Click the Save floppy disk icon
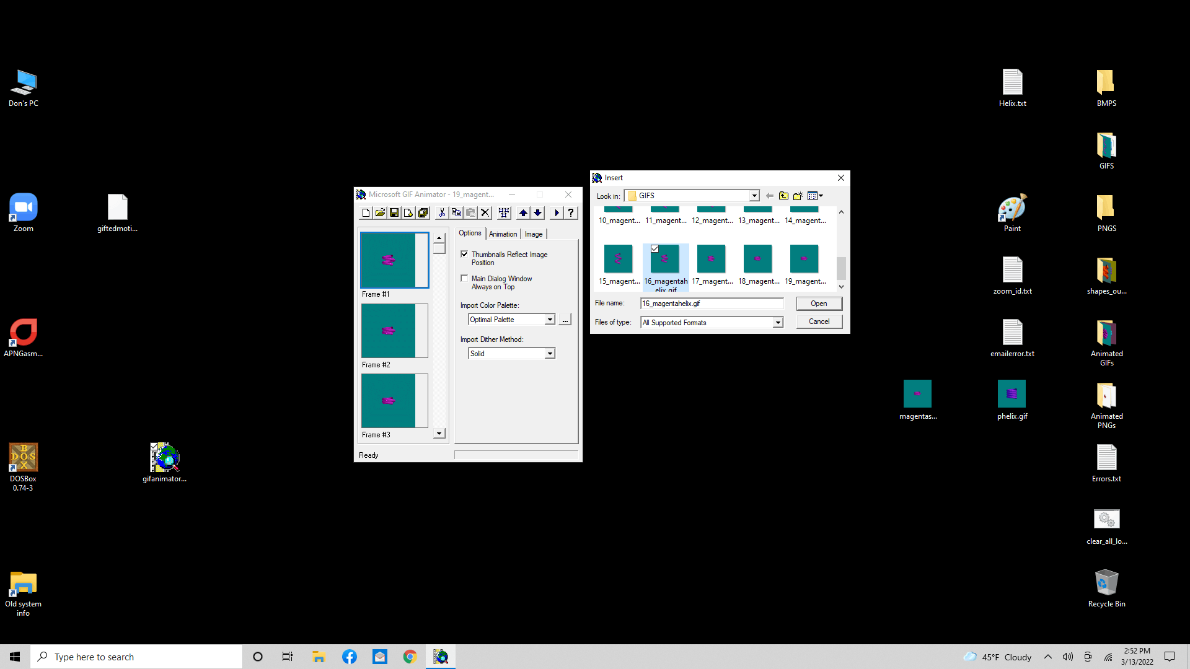Viewport: 1190px width, 669px height. [x=394, y=213]
